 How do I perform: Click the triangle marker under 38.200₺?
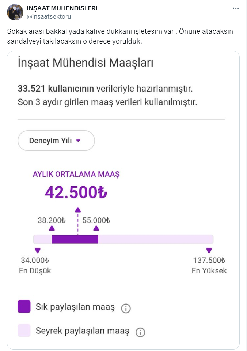coord(52,228)
